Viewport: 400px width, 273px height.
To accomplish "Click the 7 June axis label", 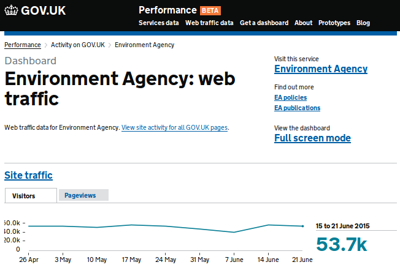I will point(234,260).
